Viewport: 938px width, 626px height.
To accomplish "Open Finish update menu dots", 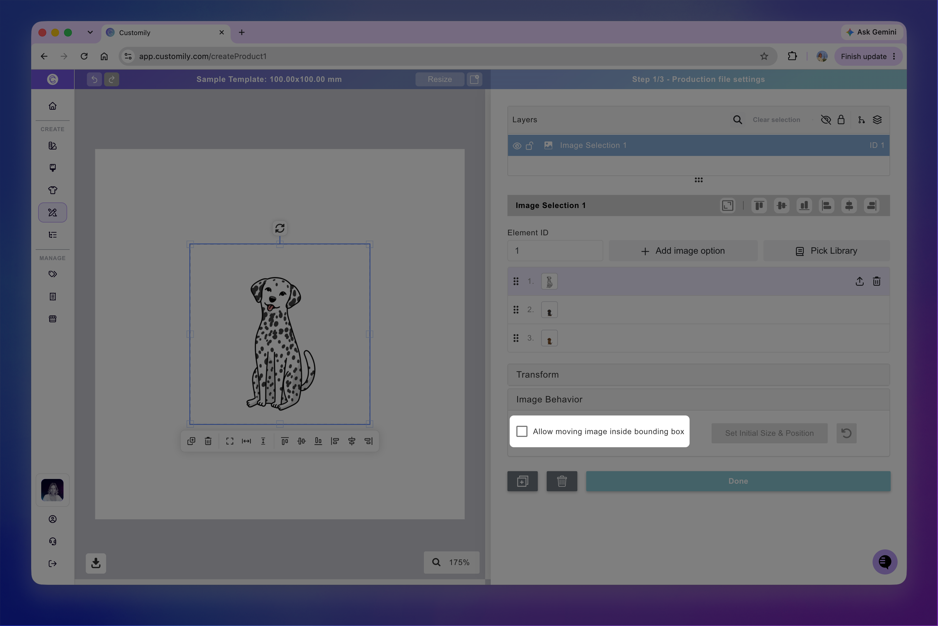I will tap(894, 56).
